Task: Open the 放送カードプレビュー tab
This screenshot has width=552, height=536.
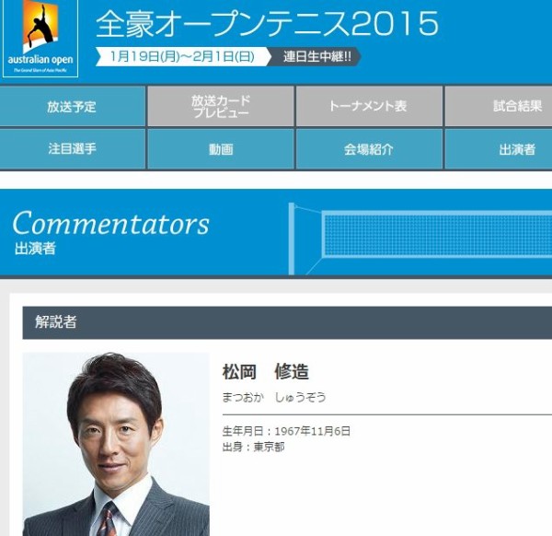Action: tap(221, 106)
